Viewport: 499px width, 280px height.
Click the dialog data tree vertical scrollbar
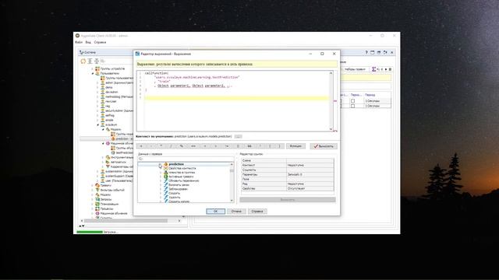pyautogui.click(x=232, y=182)
